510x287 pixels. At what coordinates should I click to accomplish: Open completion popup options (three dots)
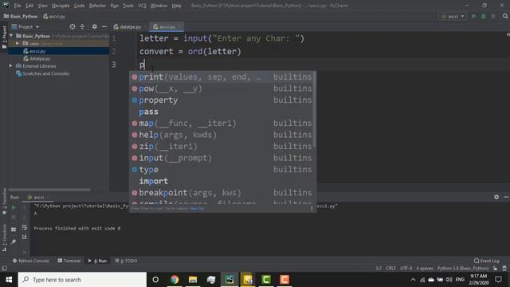(312, 208)
